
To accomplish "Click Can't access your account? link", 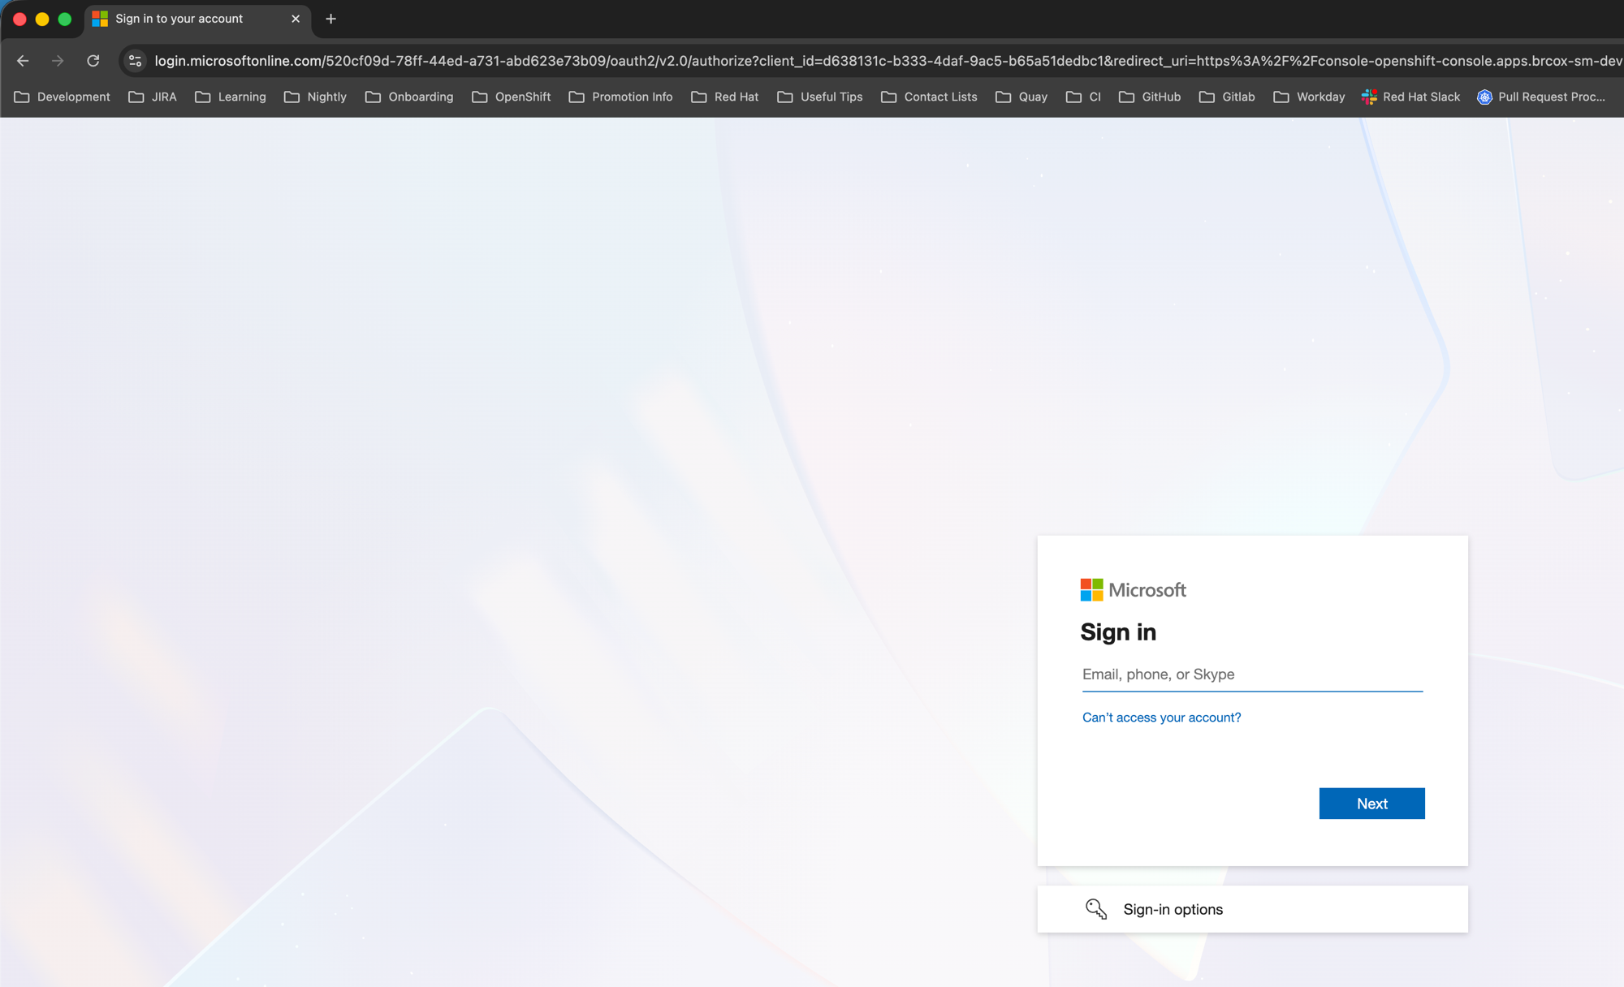I will 1161,718.
